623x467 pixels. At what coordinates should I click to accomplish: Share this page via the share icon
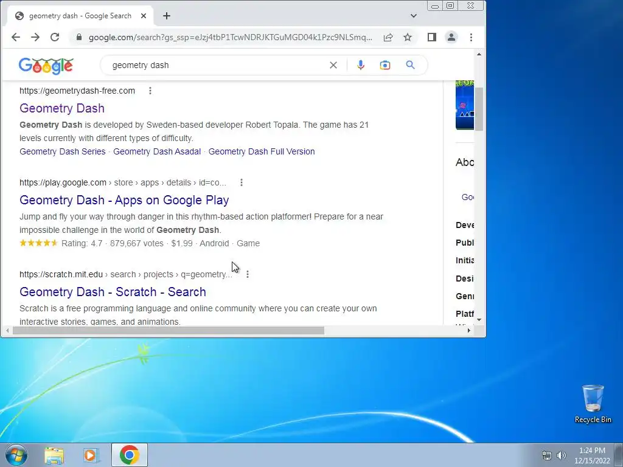388,37
